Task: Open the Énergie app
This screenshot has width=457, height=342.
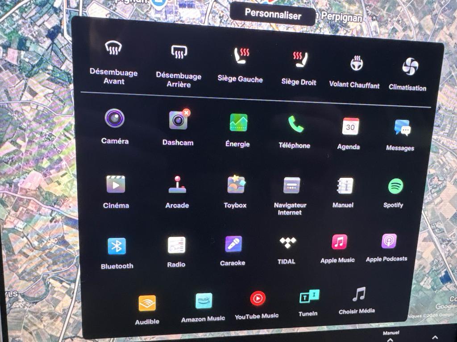Action: (x=238, y=122)
